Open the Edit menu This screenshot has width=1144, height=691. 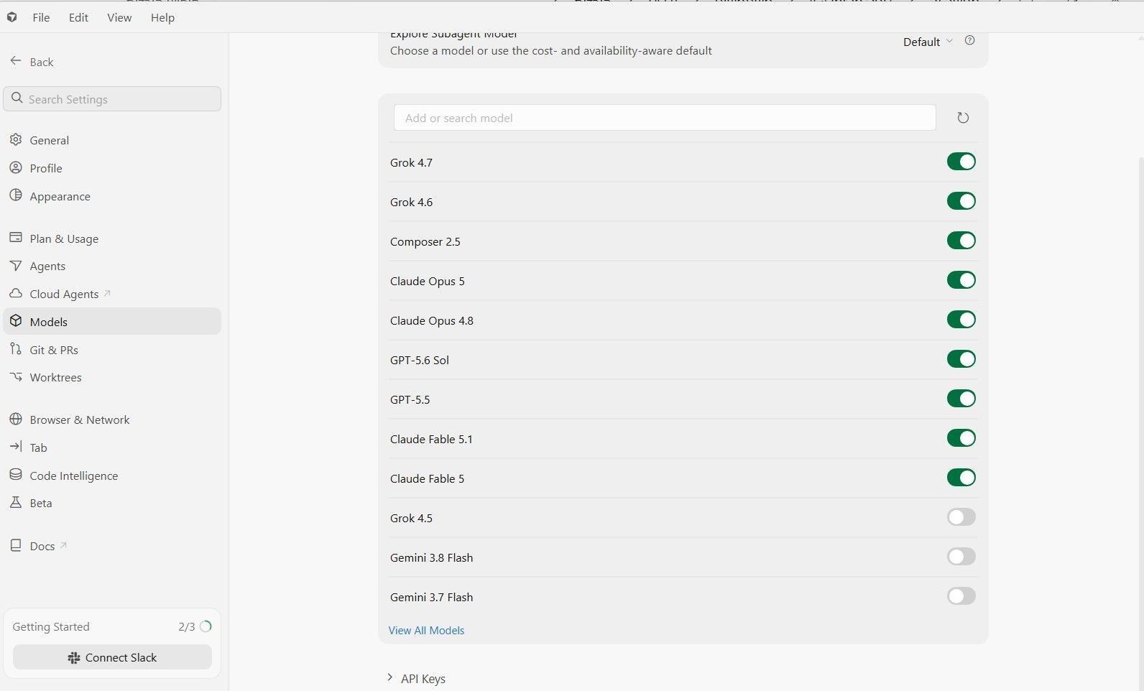(x=78, y=17)
